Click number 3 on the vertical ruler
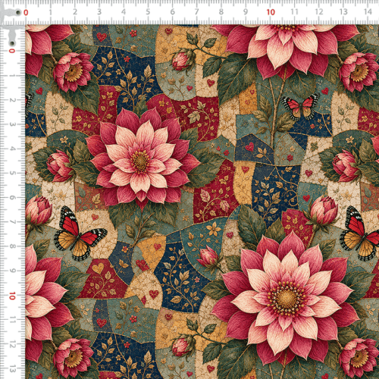Viewport: 379px width, 379px height. [12, 124]
